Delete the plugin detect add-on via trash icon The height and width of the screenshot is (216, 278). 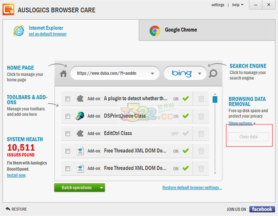click(201, 99)
